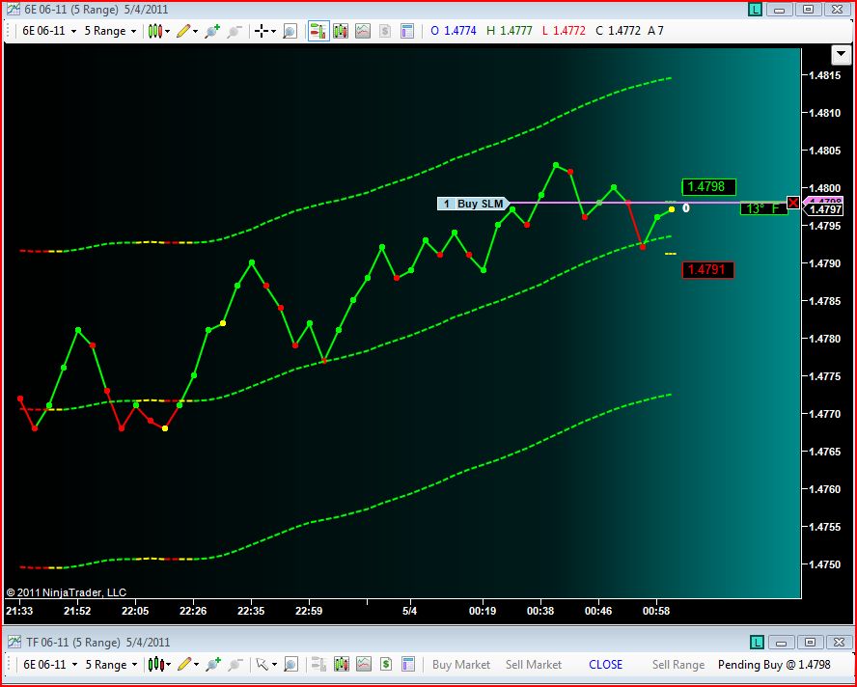The image size is (857, 687).
Task: Click the blue CLOSE button in TF toolbar
Action: tap(605, 665)
